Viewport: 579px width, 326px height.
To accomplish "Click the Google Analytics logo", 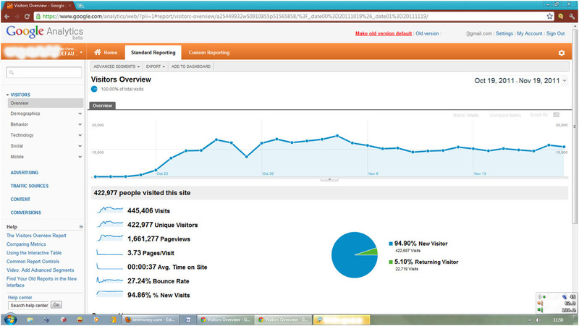I will [45, 32].
